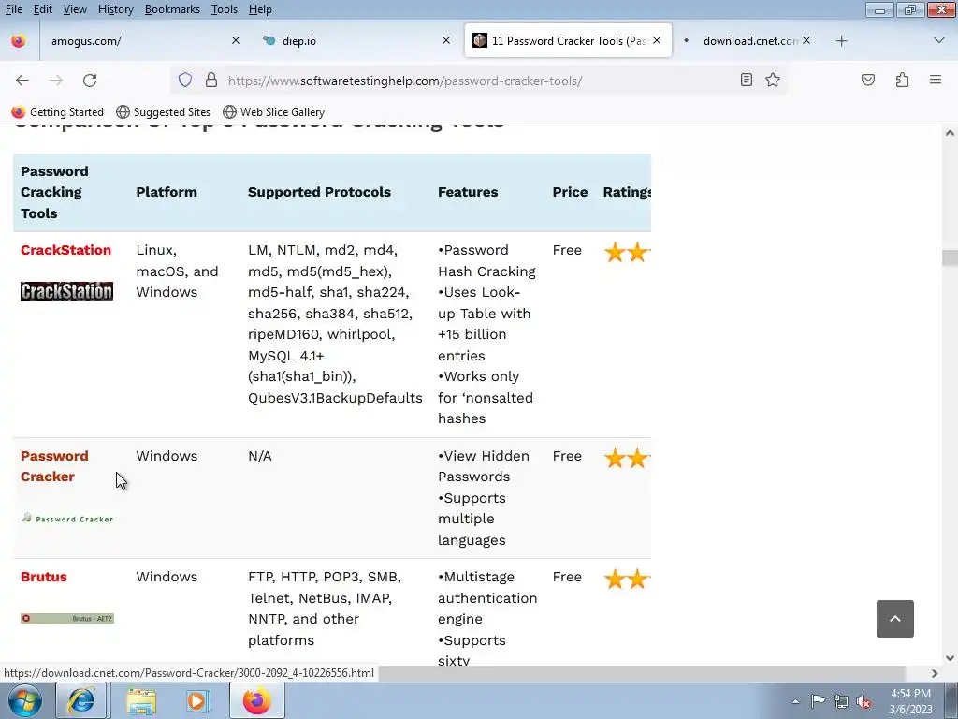The height and width of the screenshot is (719, 958).
Task: Bookmark this page with the star icon
Action: tap(773, 81)
